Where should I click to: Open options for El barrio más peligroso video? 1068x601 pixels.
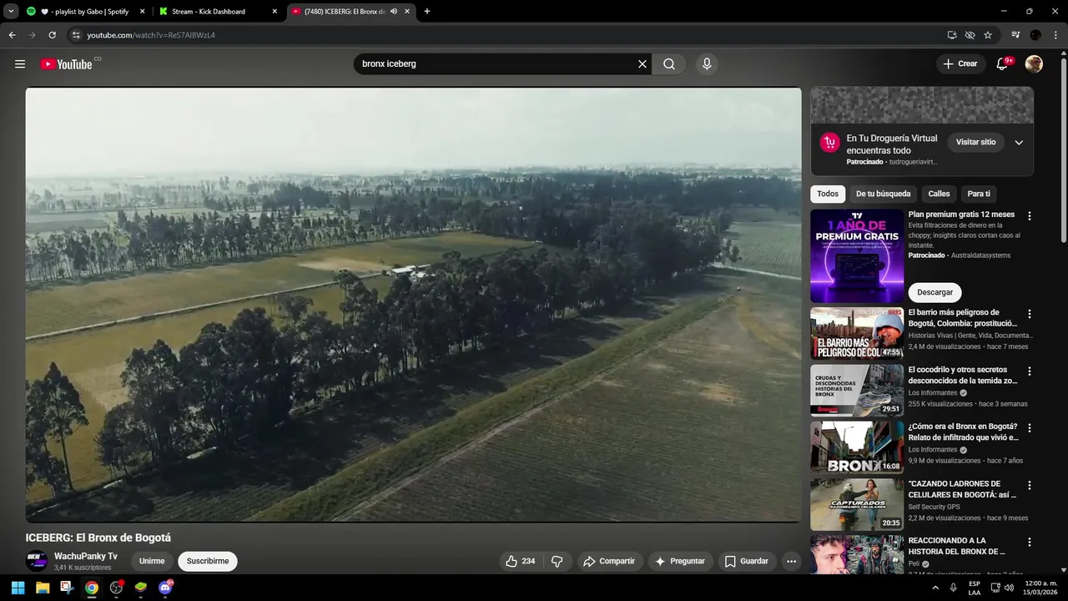[x=1029, y=314]
